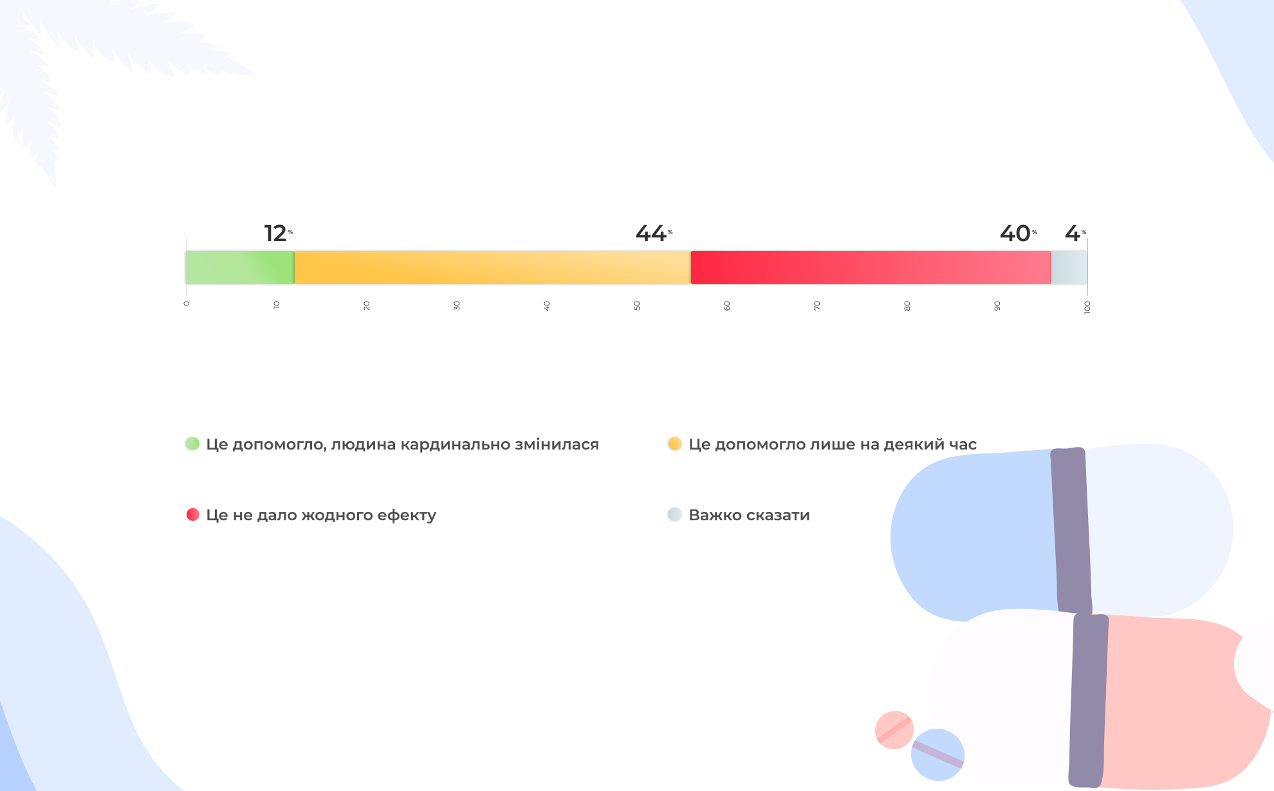The image size is (1274, 791).
Task: Click the "Важко сказати" legend label
Action: tap(749, 515)
